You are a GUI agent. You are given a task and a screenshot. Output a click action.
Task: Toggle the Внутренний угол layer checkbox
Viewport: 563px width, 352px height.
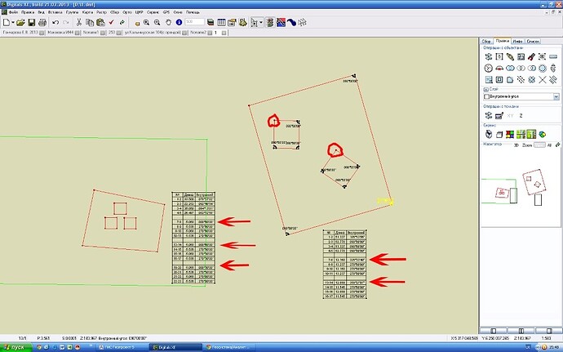click(486, 96)
